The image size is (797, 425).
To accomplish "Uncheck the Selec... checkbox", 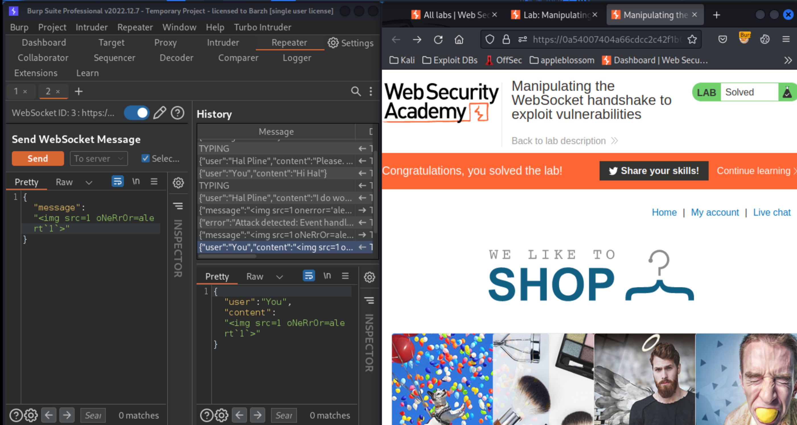I will 145,158.
